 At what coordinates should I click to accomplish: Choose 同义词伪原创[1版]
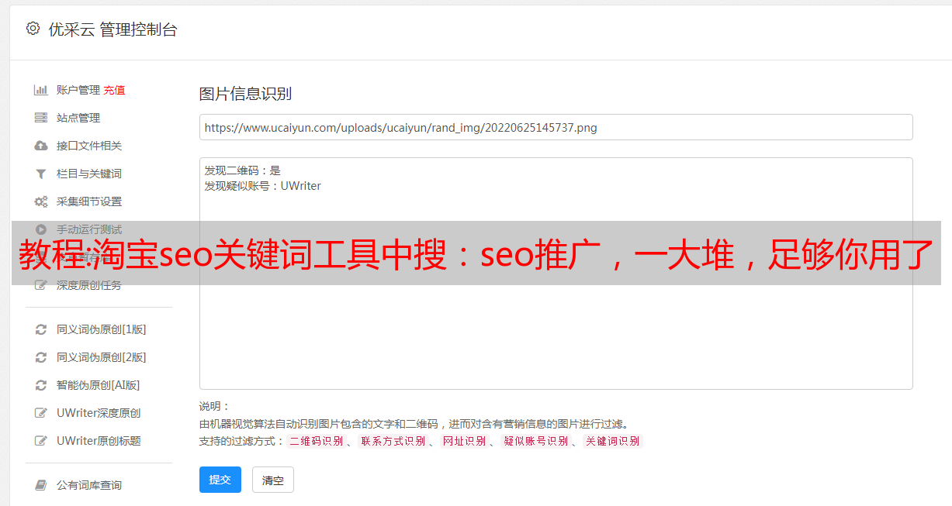pos(102,329)
